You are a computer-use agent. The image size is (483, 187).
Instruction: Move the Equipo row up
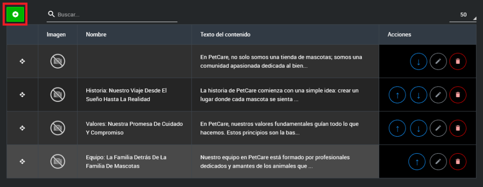click(417, 162)
